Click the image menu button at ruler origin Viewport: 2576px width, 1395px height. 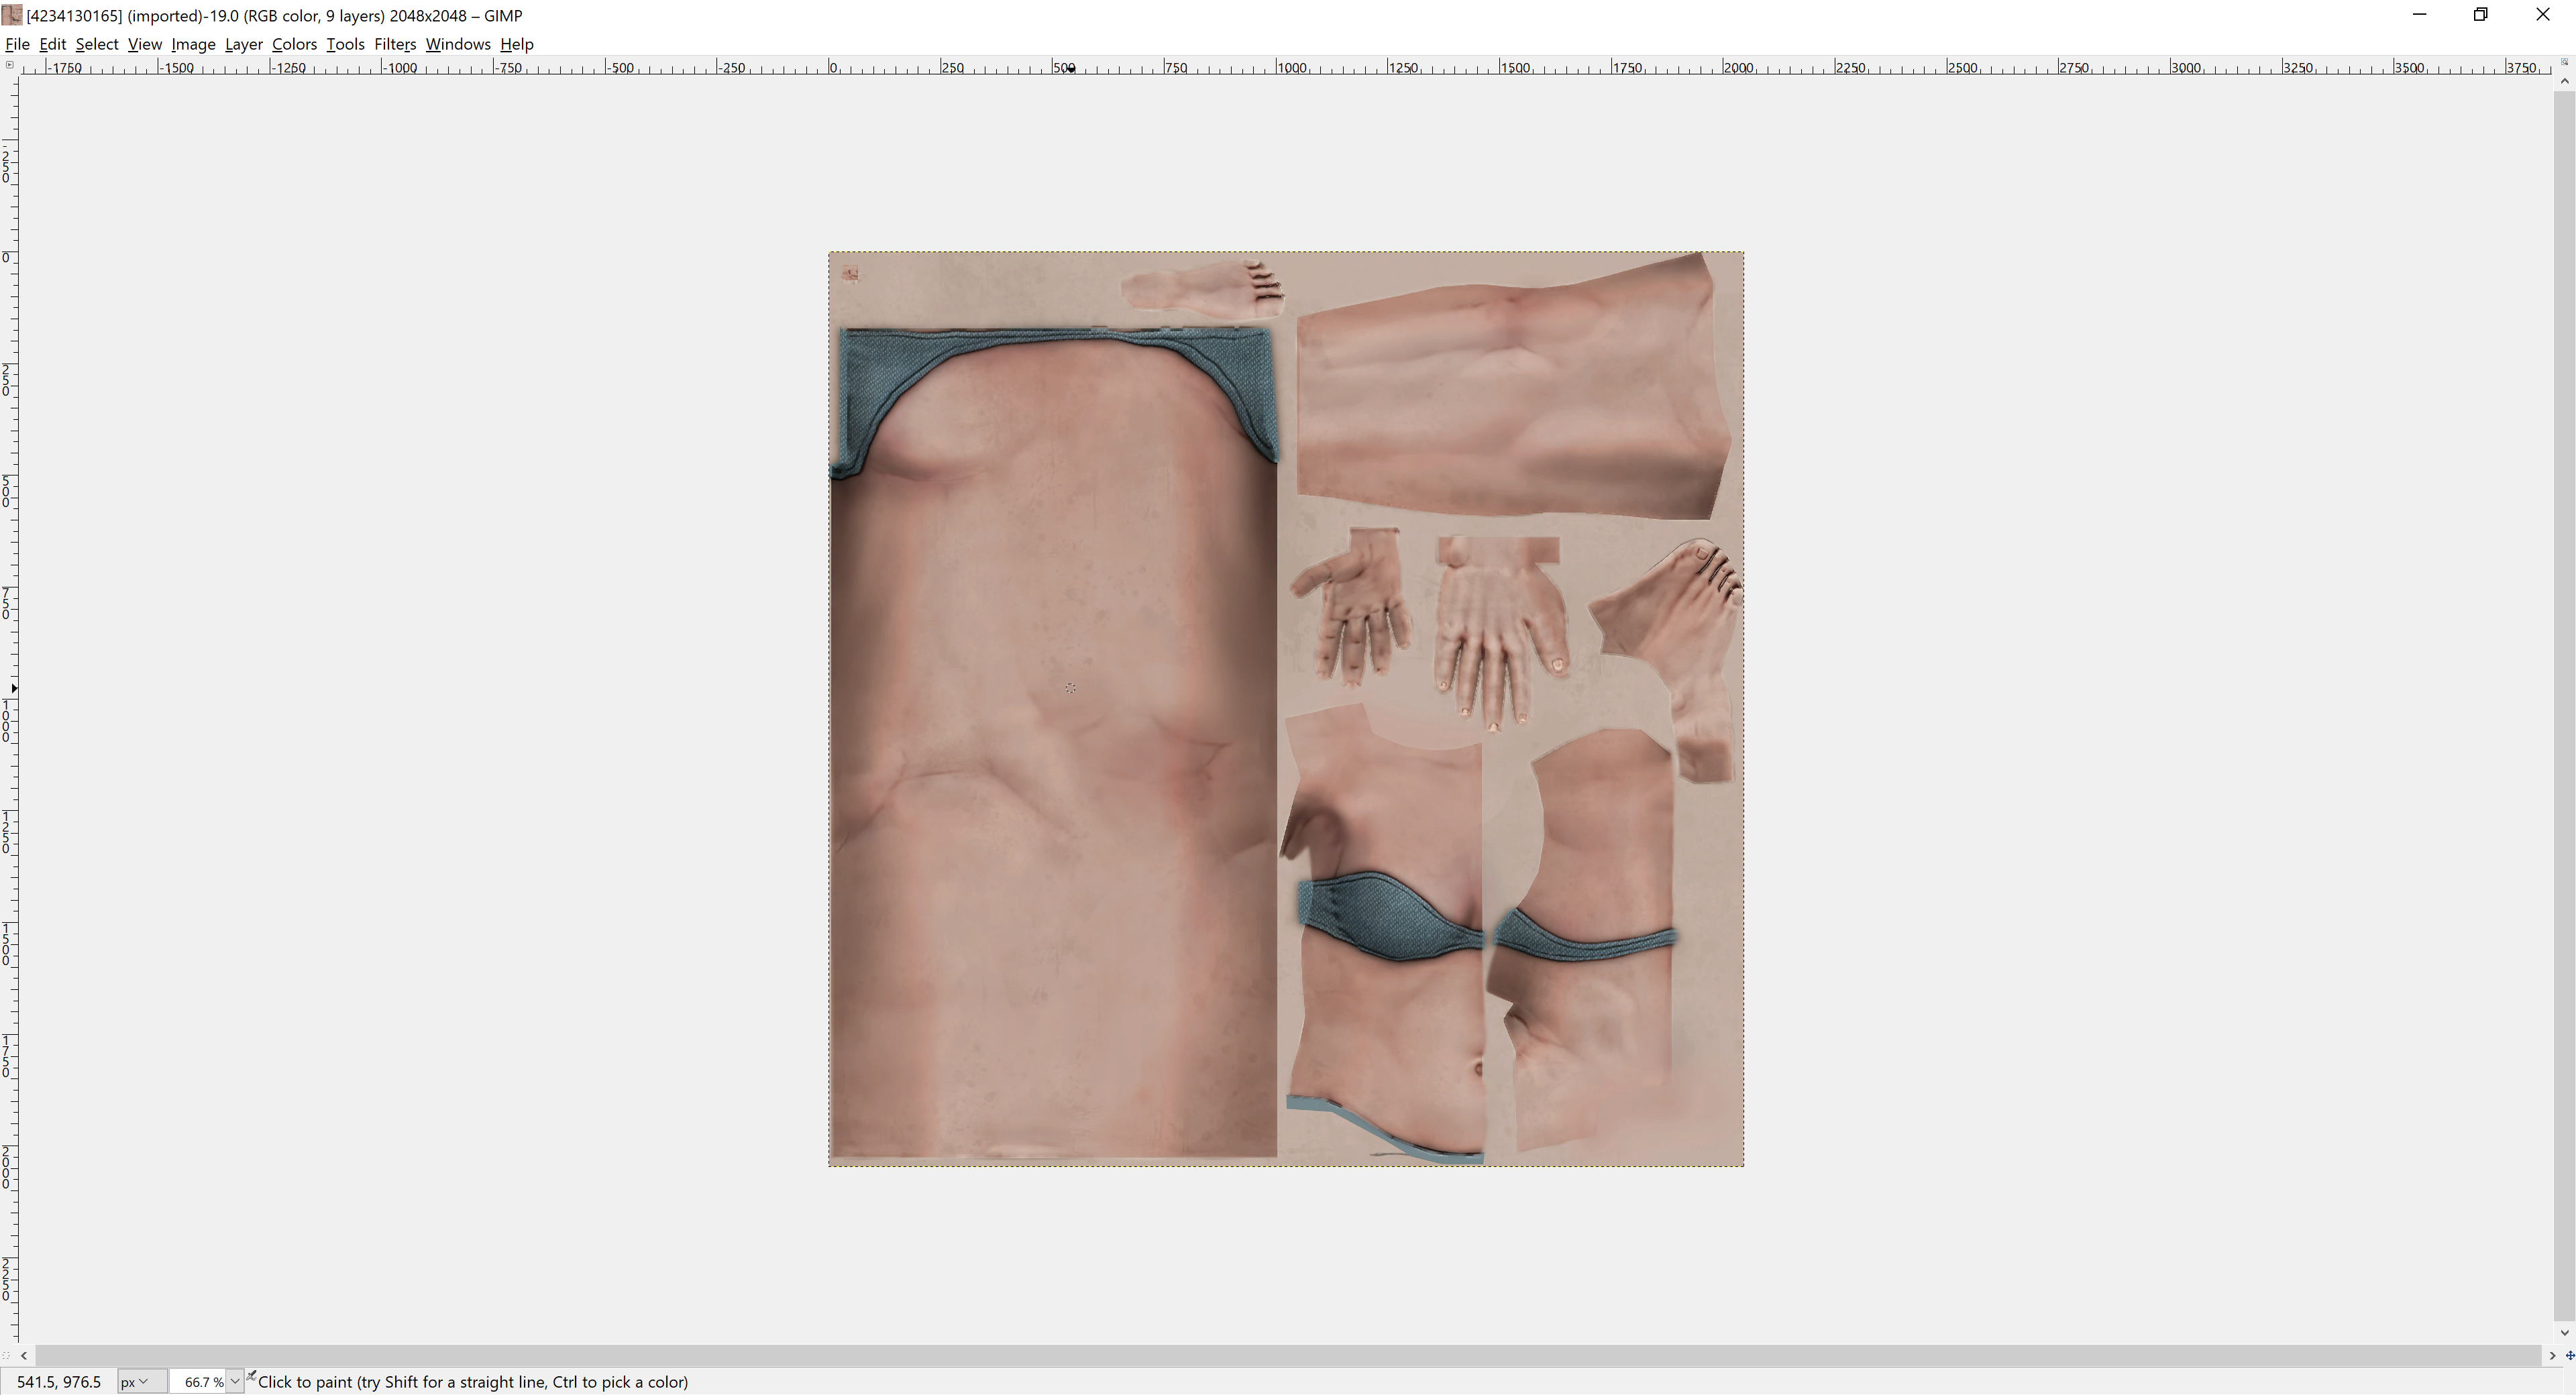pos(9,65)
